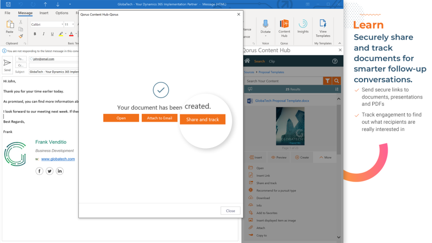Switch to the Insert ribbon tab
The image size is (432, 243).
tap(44, 13)
